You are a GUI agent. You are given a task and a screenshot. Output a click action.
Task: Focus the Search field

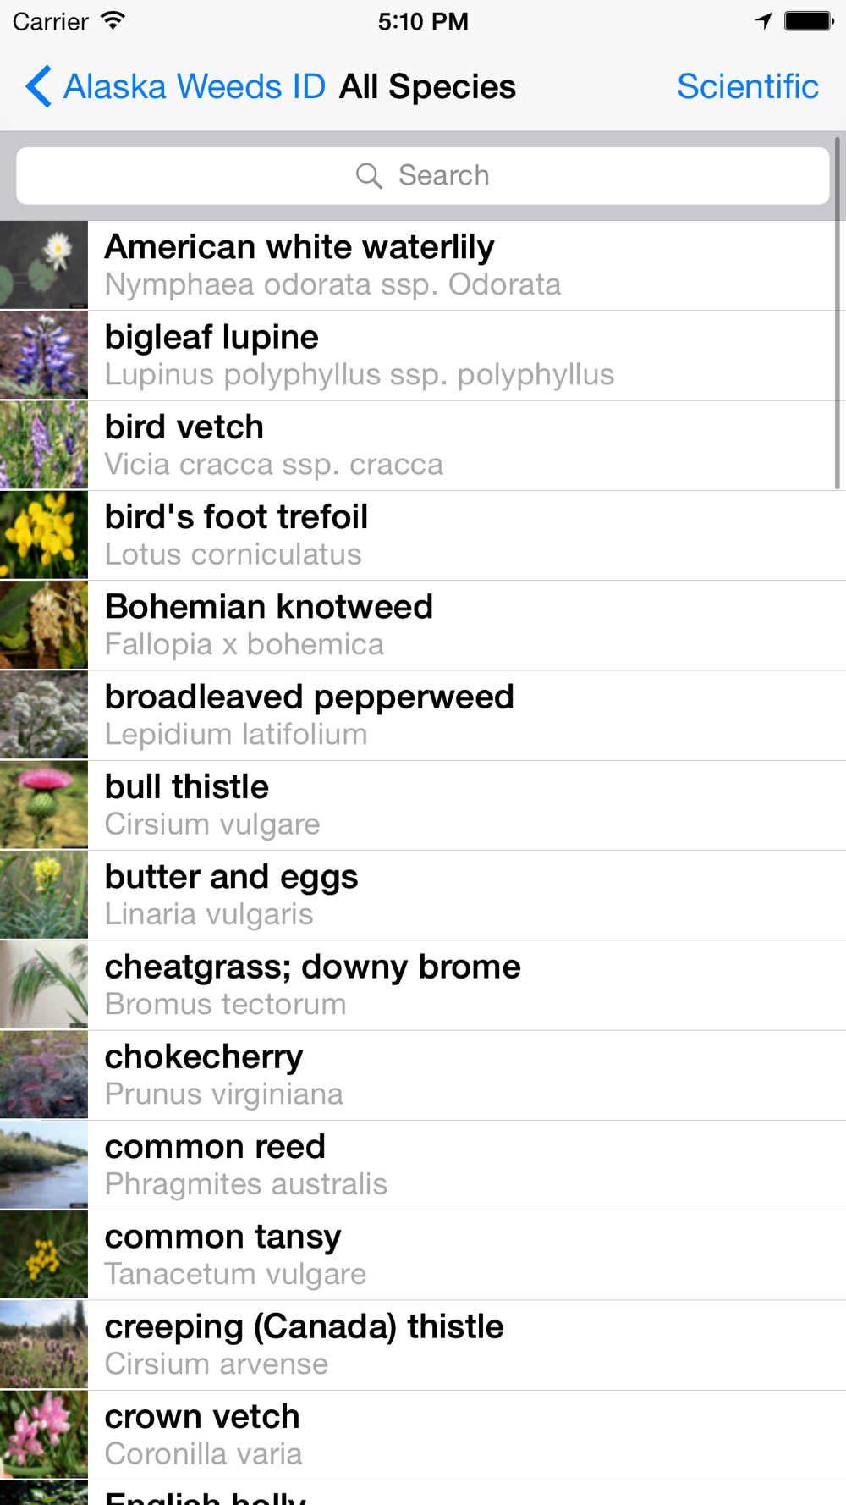pos(423,175)
